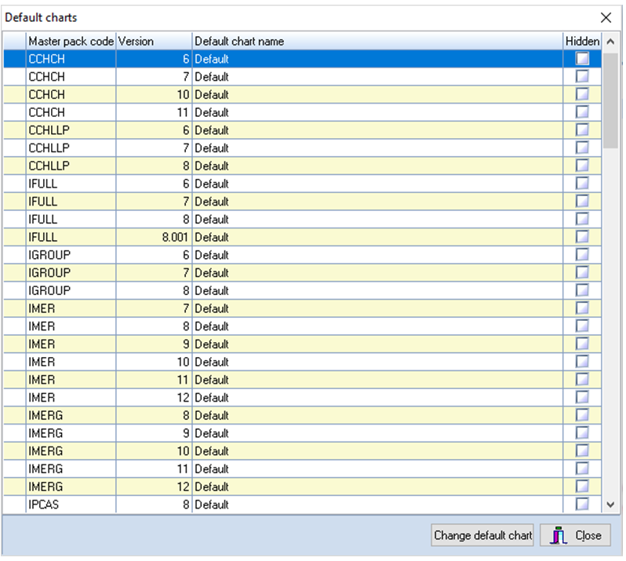This screenshot has width=626, height=561.
Task: Tick Hidden checkbox for CCHLLP version 6
Action: click(x=582, y=129)
